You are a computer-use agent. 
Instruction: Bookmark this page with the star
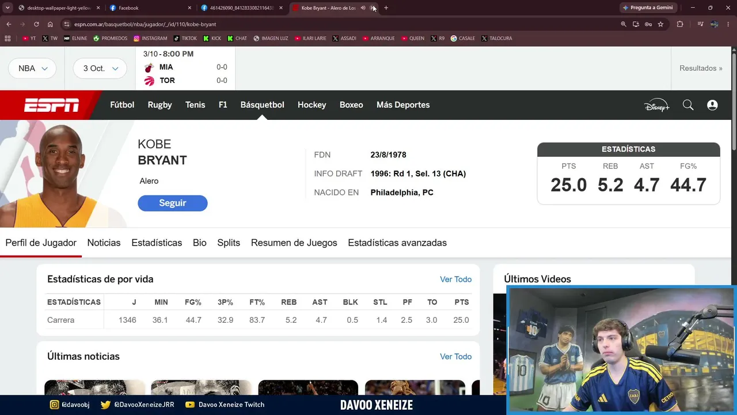(x=660, y=24)
